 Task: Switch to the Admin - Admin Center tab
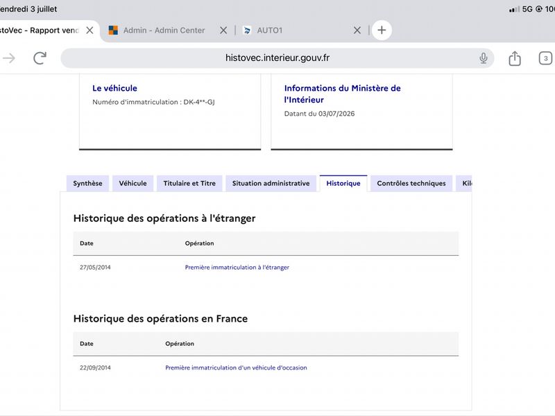[164, 31]
